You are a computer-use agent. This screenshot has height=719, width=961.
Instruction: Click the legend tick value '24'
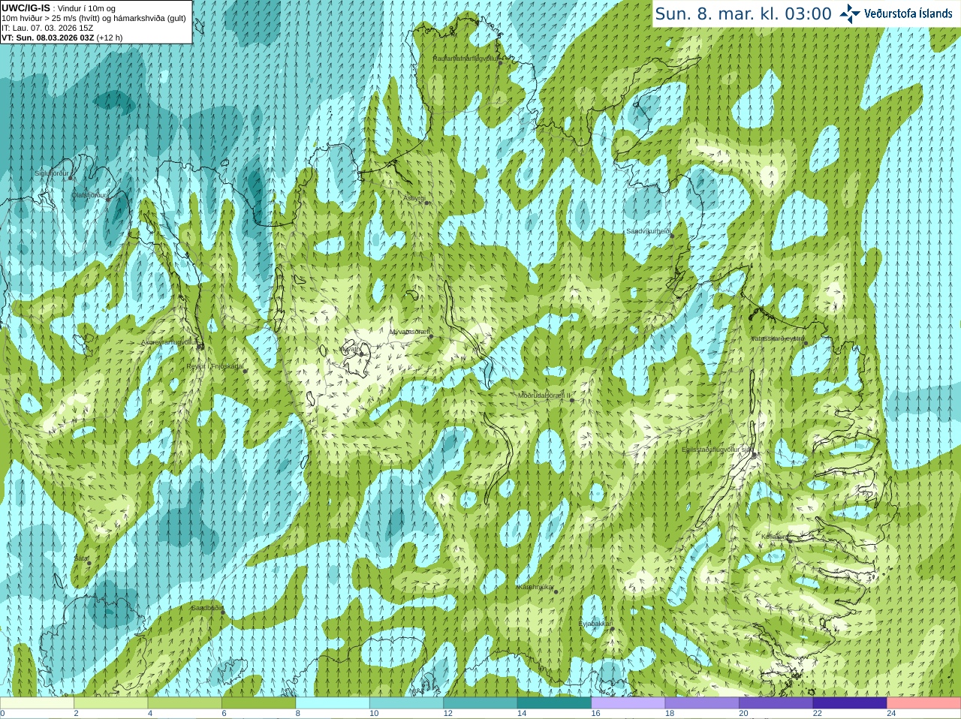pyautogui.click(x=891, y=714)
